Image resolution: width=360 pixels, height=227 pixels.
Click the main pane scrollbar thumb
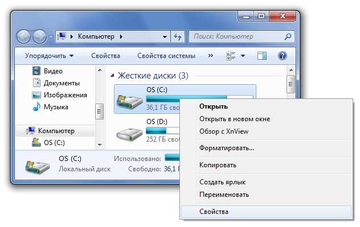coord(291,84)
